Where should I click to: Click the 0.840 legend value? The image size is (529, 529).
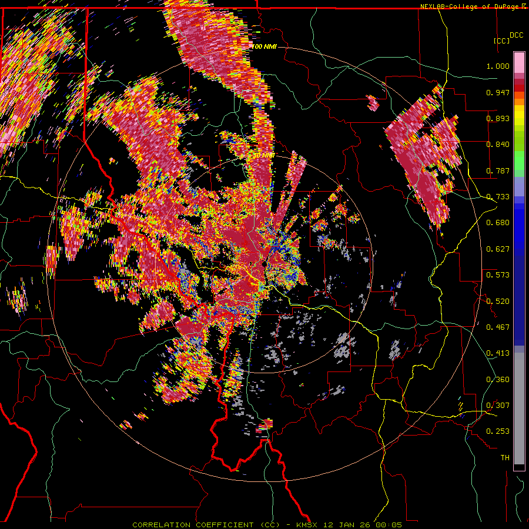click(498, 145)
